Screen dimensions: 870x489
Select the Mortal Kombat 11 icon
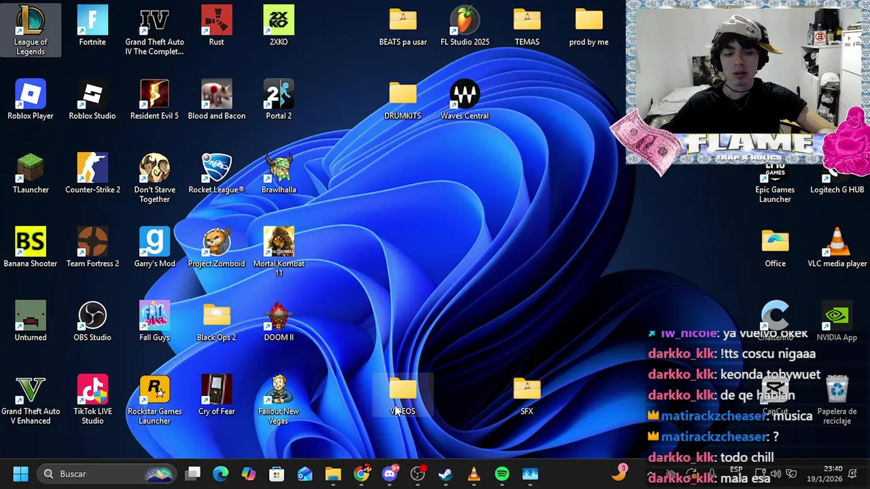pos(279,251)
